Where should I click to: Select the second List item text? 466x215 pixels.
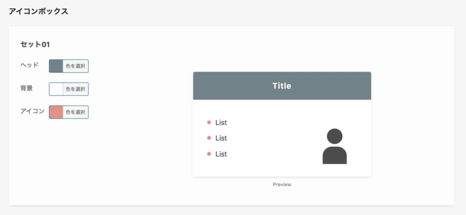(x=221, y=138)
